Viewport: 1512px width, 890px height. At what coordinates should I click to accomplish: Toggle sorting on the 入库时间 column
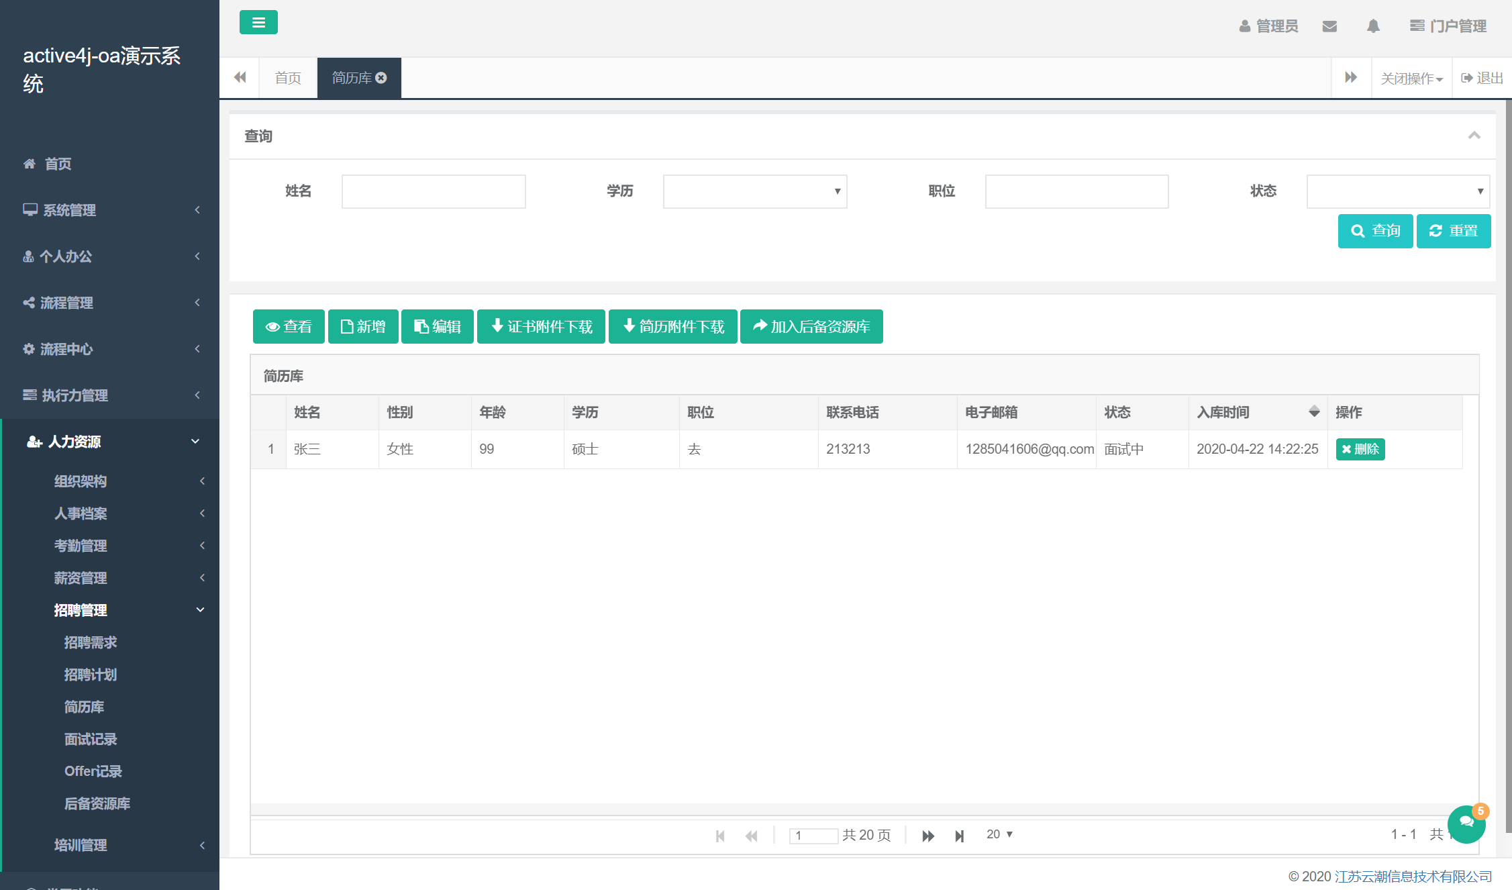[1313, 411]
